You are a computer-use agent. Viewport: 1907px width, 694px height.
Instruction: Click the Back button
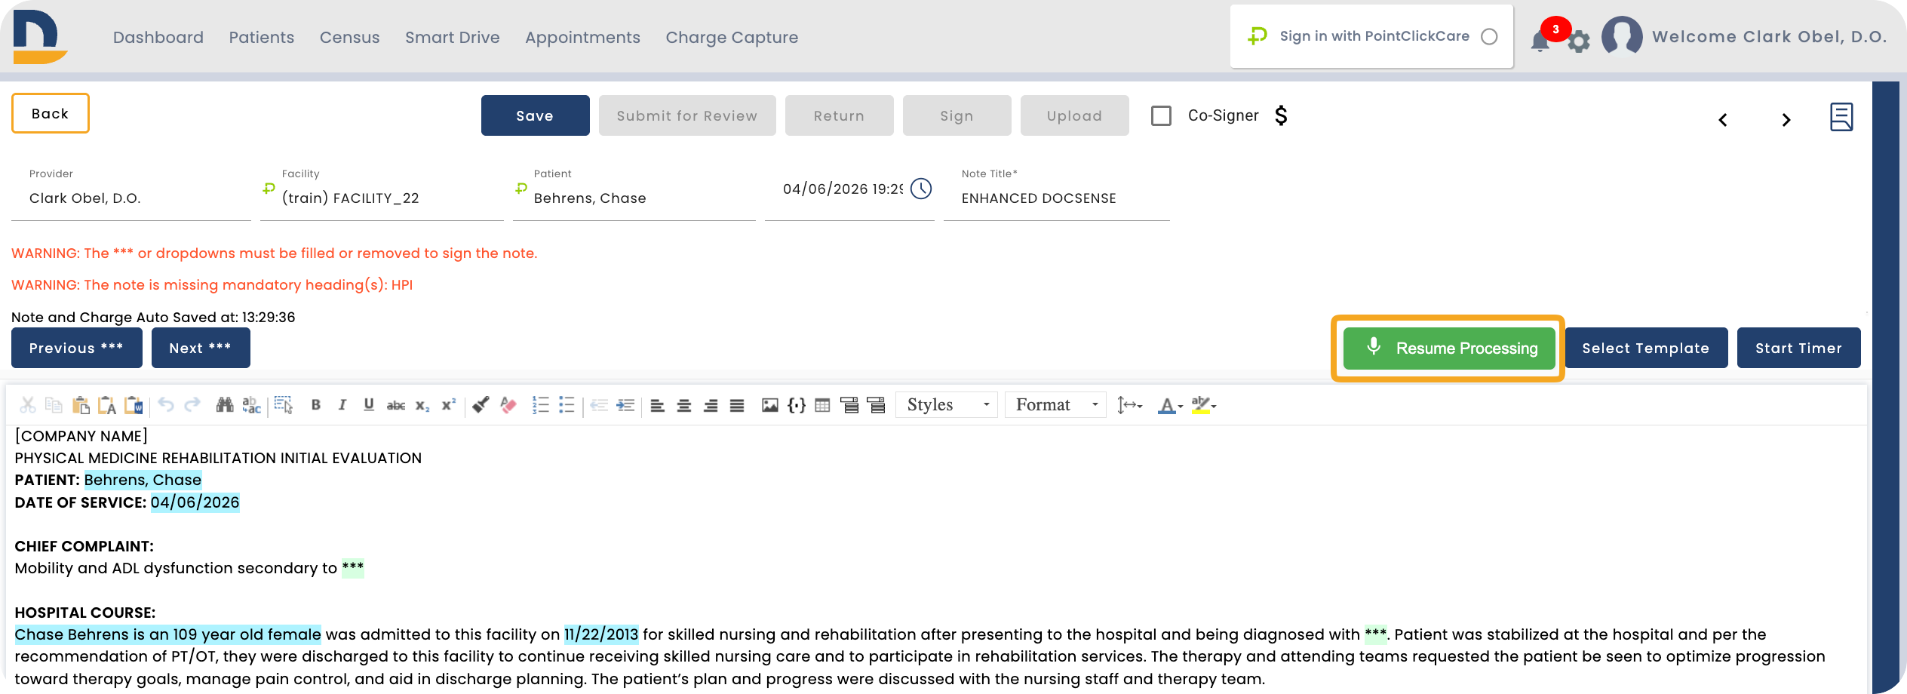(x=51, y=113)
